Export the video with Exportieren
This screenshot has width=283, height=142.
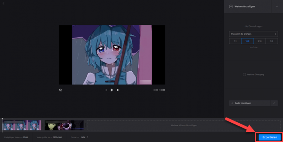point(270,137)
